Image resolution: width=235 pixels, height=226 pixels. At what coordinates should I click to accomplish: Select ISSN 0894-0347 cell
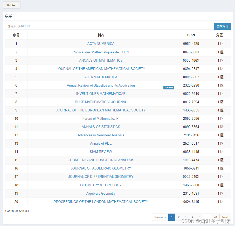coord(191,69)
